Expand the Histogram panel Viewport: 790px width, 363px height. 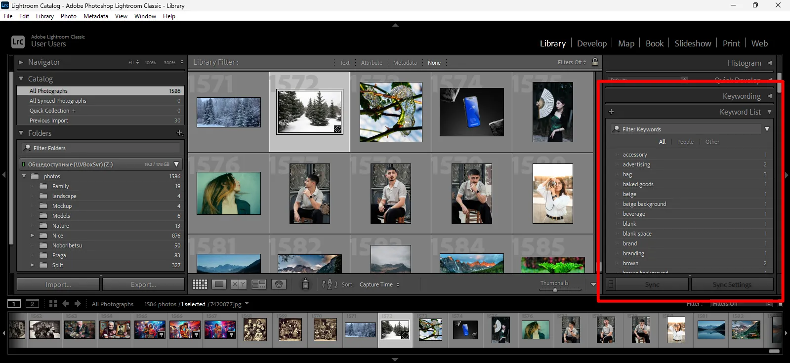[x=769, y=63]
